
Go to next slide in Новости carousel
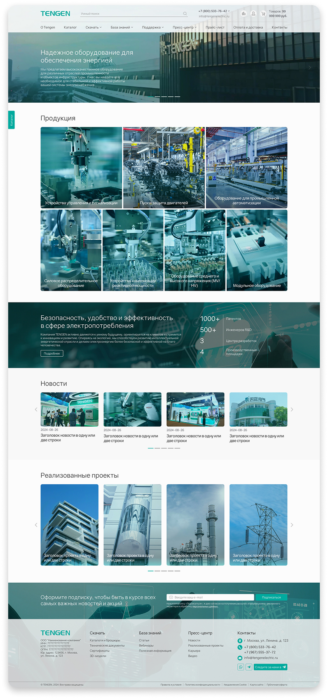coord(292,409)
